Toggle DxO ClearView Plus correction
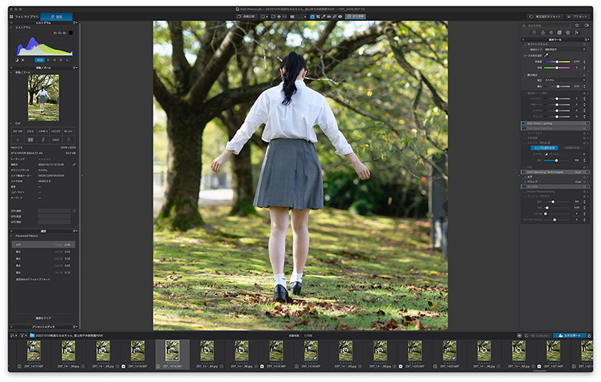 [524, 128]
